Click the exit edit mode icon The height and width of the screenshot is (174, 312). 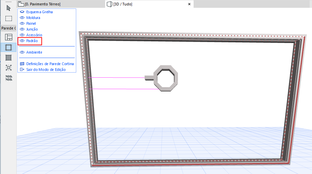(22, 70)
